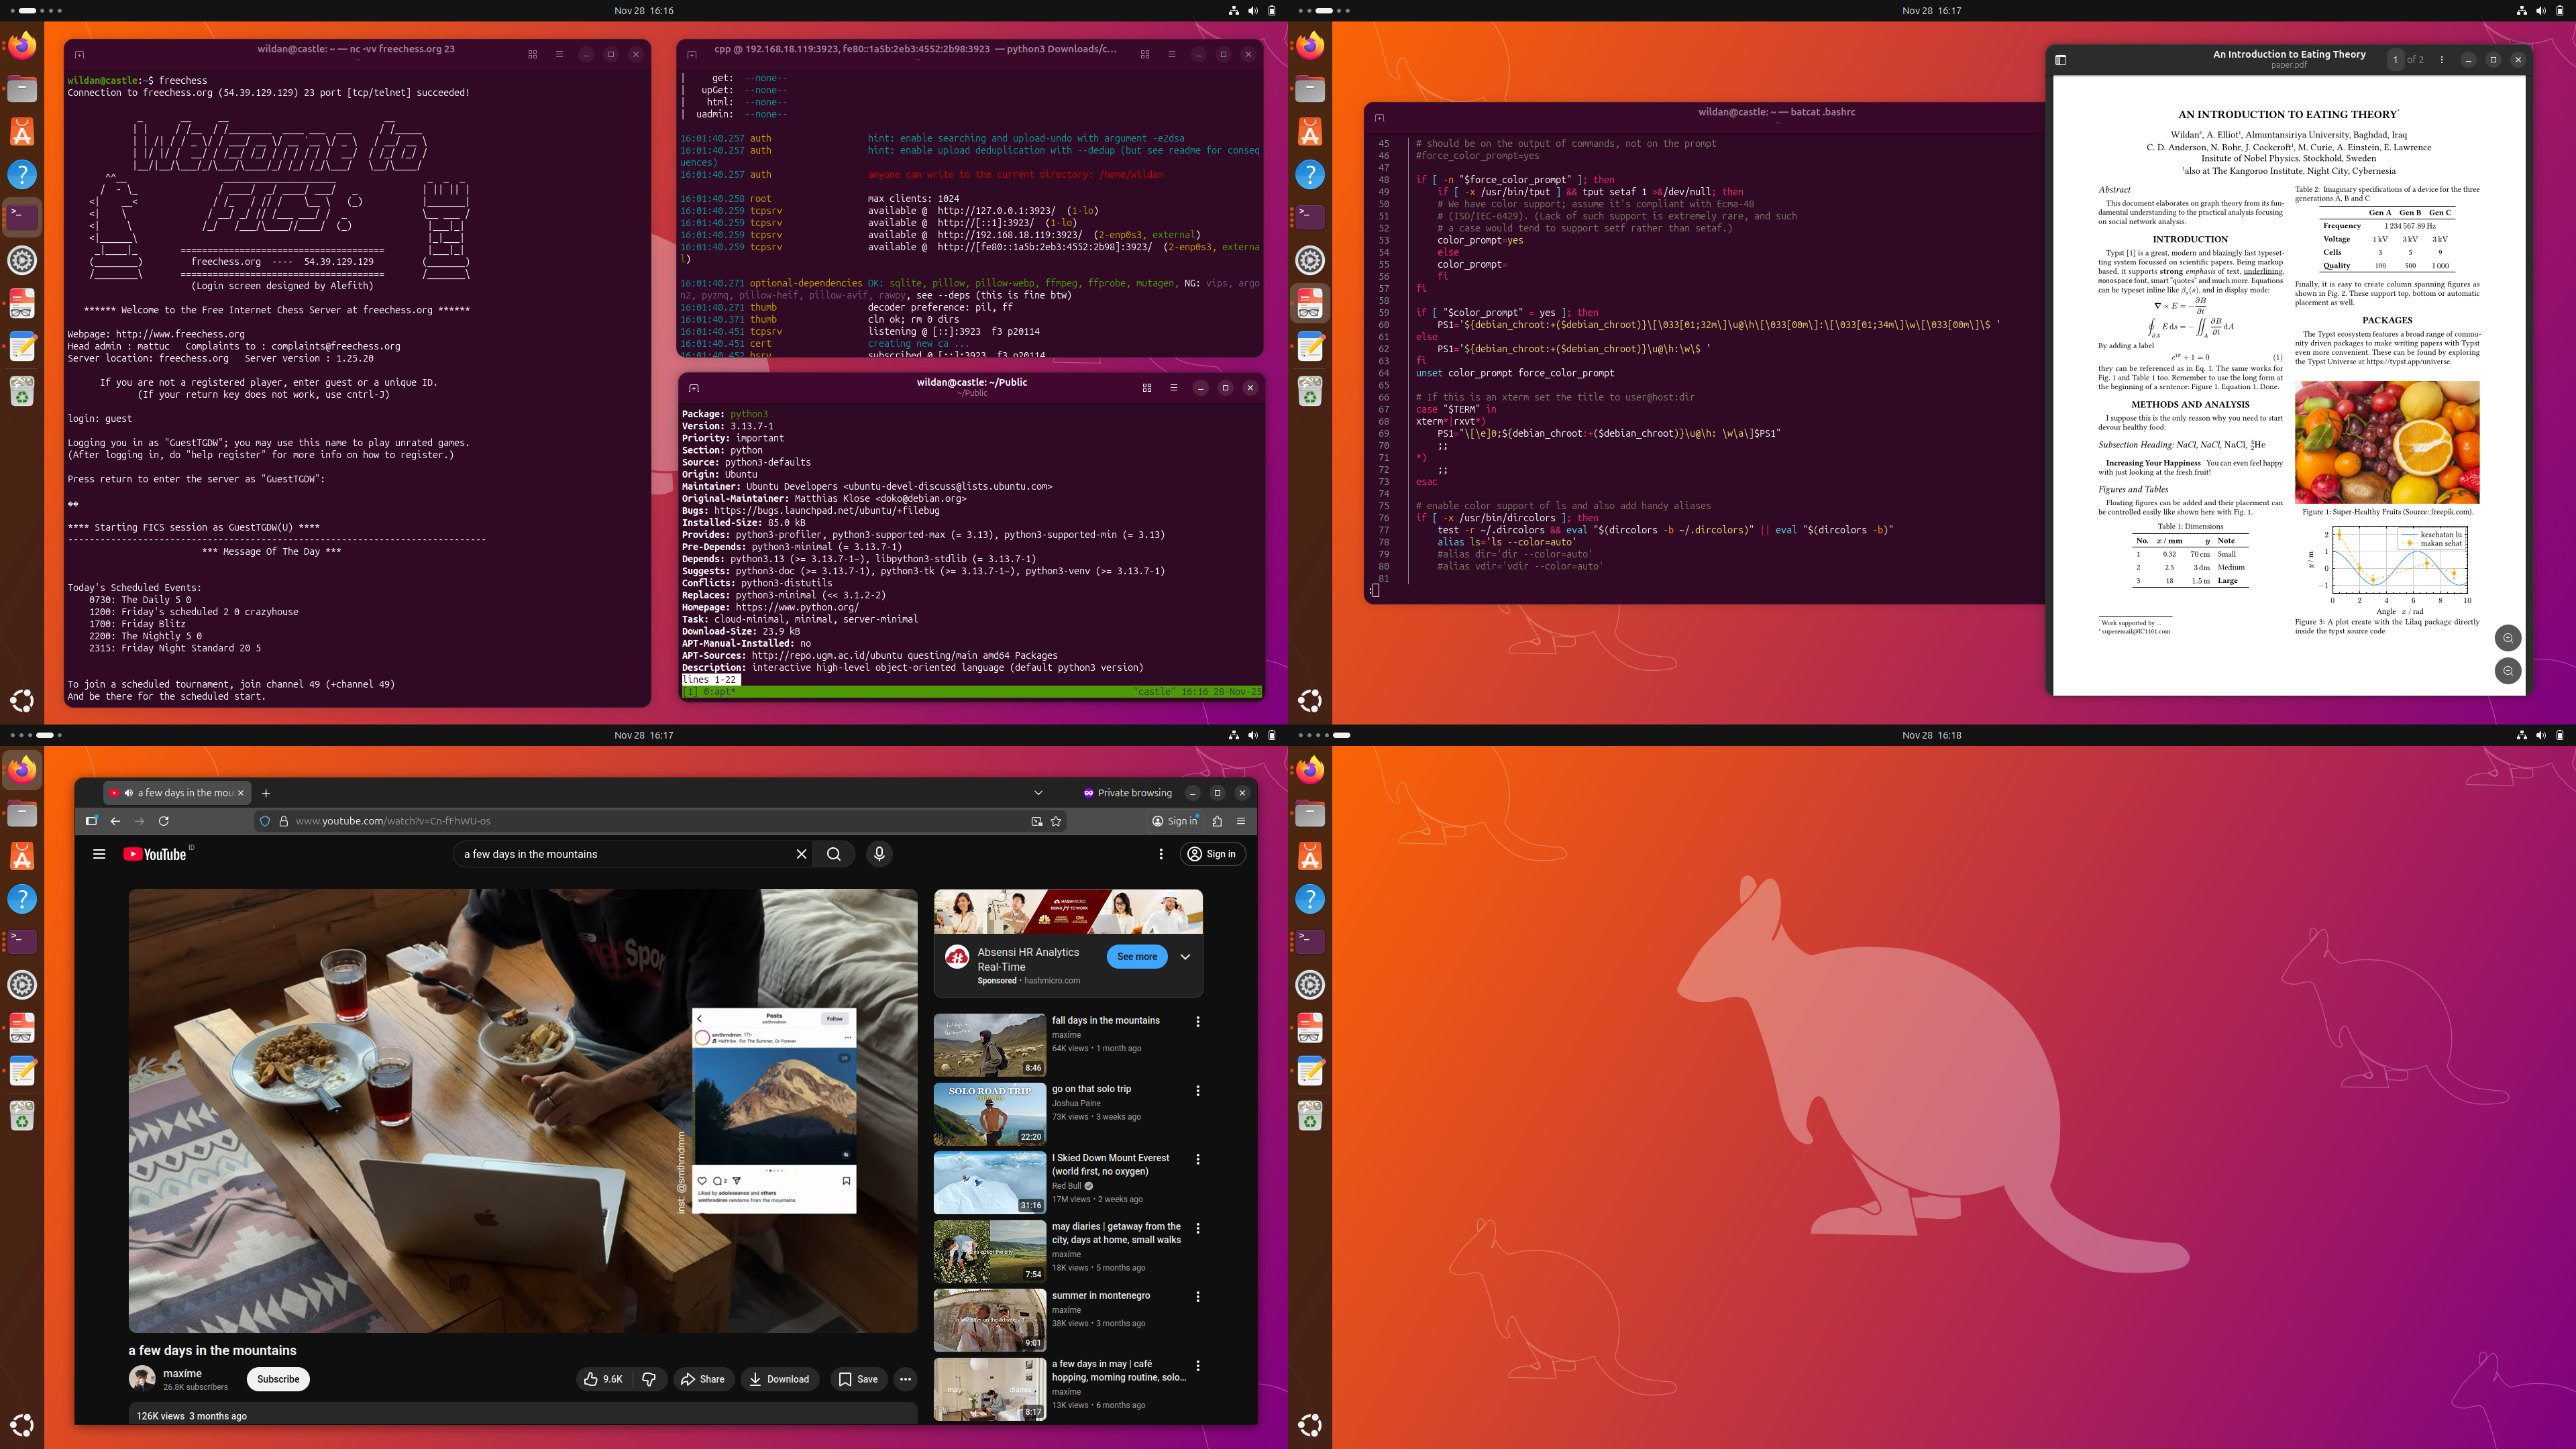Clear the YouTube search query
This screenshot has height=1449, width=2576.
point(801,854)
